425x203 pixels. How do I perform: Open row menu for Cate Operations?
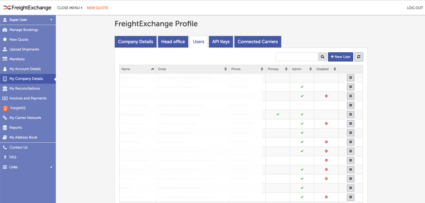(x=351, y=114)
